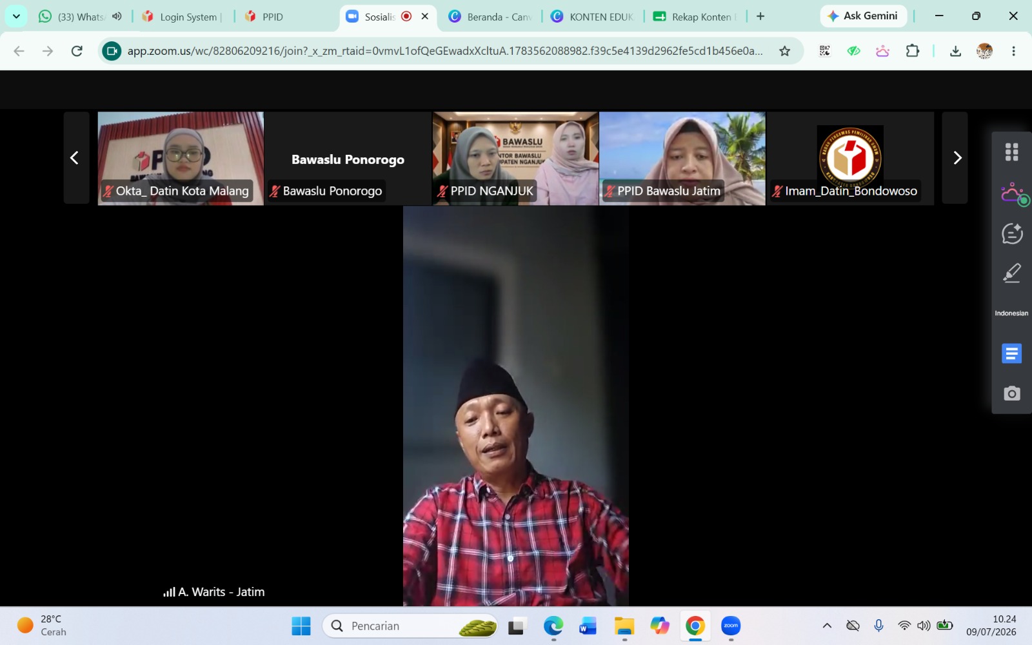1032x645 pixels.
Task: Open the volume speaker control
Action: tap(924, 626)
